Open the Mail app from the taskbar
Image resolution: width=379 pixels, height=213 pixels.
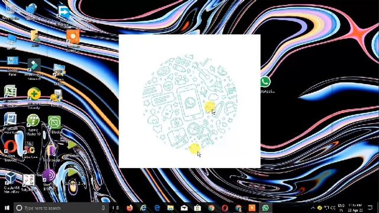pos(184,208)
